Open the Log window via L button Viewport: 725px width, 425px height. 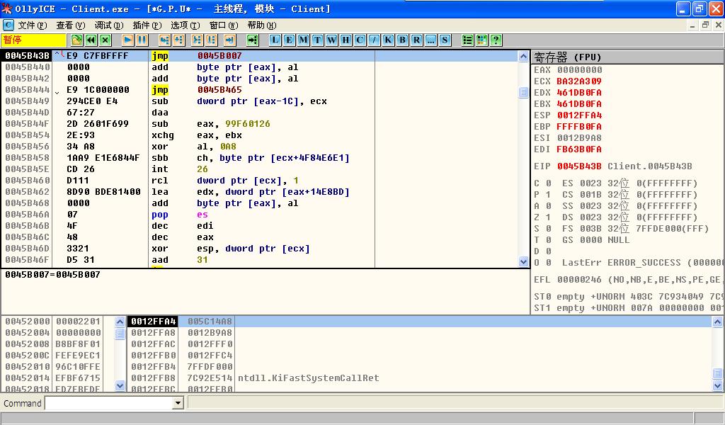275,40
